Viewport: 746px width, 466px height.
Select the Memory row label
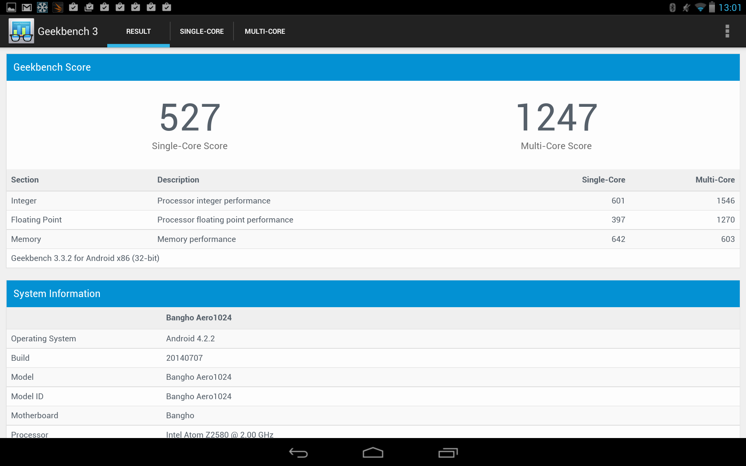[x=26, y=239]
